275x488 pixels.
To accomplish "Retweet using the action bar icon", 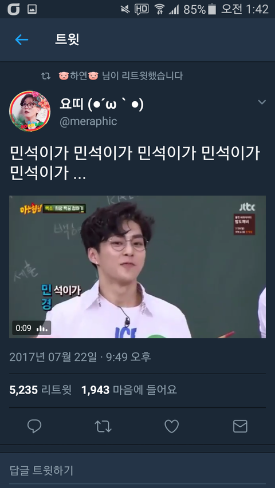I will pos(103,426).
